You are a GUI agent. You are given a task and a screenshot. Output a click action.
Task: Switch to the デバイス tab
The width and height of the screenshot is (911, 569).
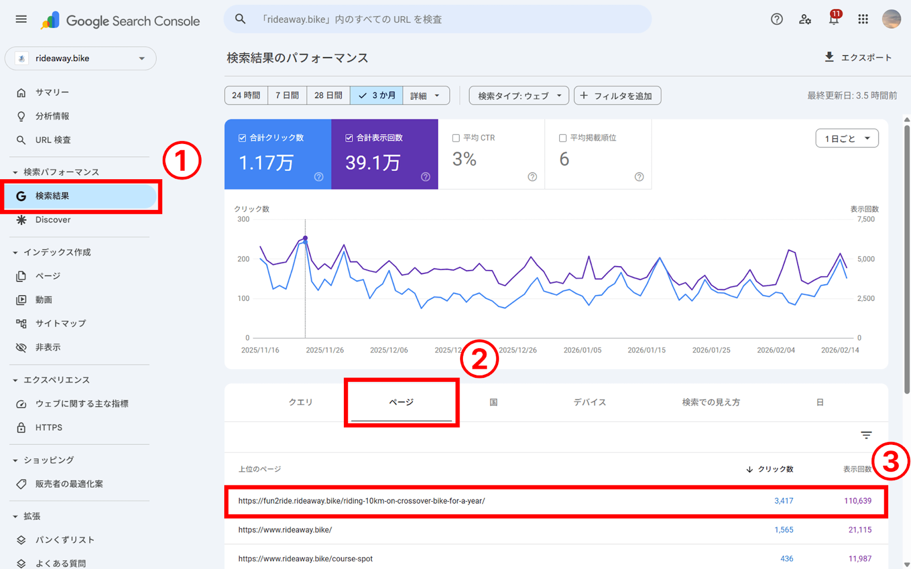[x=590, y=402]
